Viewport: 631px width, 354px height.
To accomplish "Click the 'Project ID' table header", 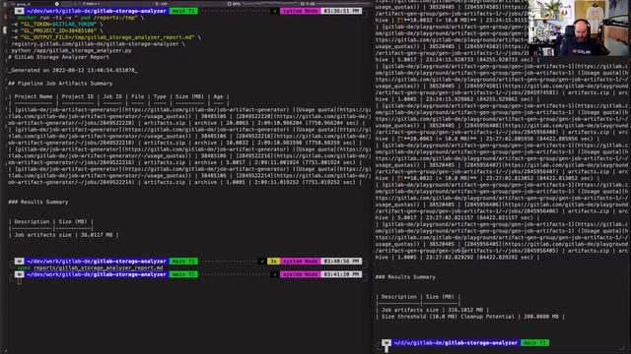I will [x=78, y=96].
